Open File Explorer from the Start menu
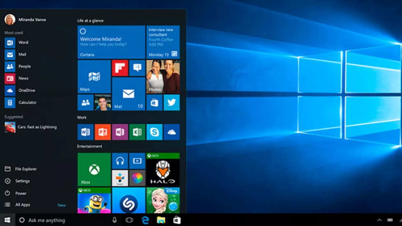The width and height of the screenshot is (402, 226). [20, 169]
